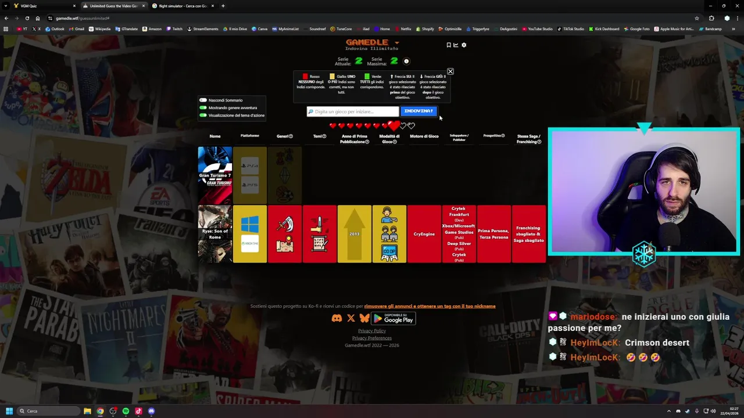Click Temi column help icon
The image size is (744, 418).
[324, 136]
